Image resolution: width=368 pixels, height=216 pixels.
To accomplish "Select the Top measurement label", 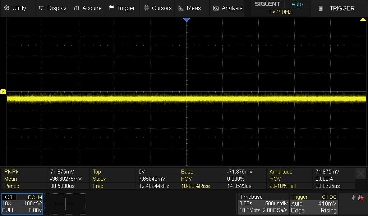I will click(x=97, y=172).
